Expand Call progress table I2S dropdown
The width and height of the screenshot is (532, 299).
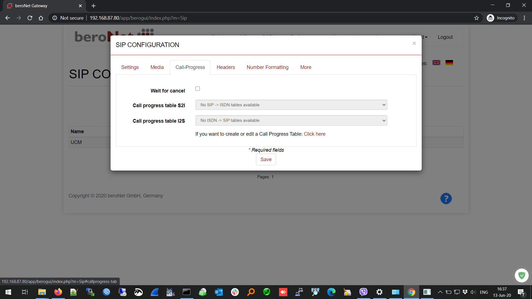pos(291,120)
